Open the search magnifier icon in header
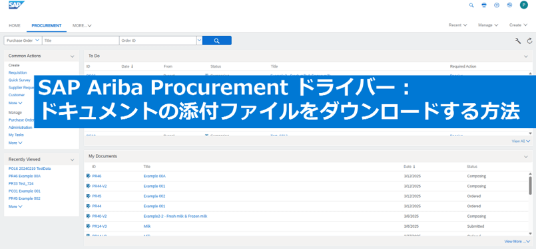 click(x=471, y=5)
